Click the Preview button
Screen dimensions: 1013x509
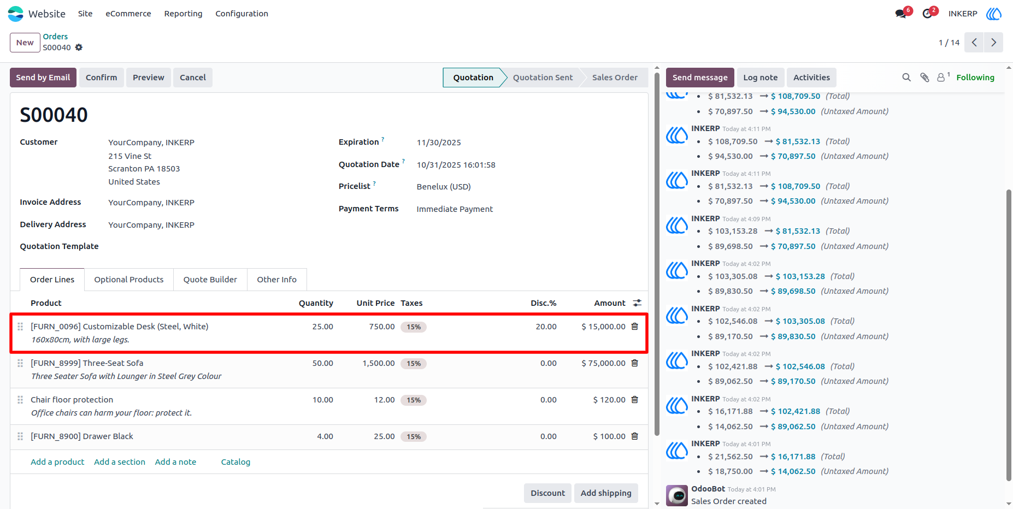pyautogui.click(x=149, y=78)
